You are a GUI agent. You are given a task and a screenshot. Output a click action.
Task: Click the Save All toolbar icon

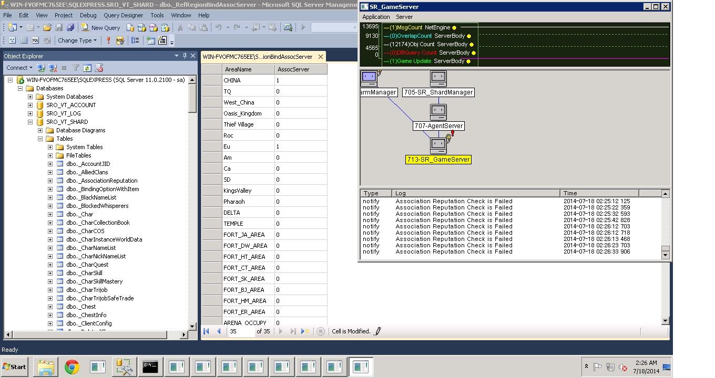[x=70, y=27]
